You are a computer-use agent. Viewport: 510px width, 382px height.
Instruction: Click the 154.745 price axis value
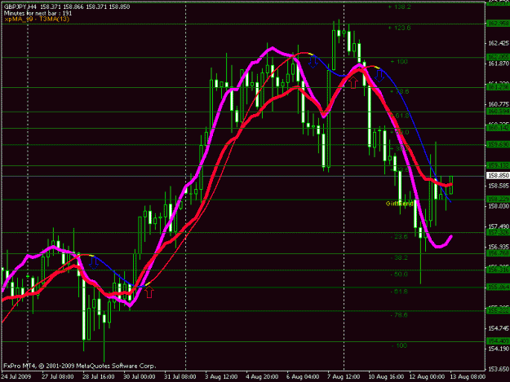click(498, 328)
